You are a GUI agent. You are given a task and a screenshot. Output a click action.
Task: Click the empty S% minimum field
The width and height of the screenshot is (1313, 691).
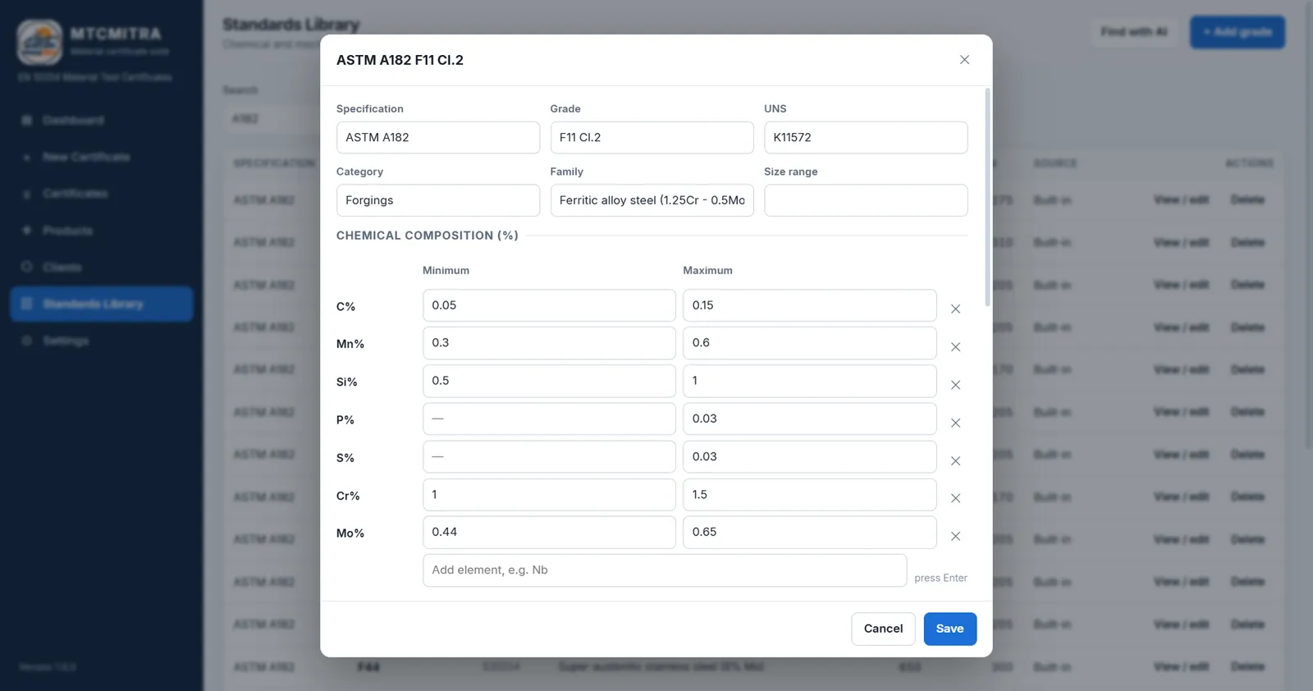tap(549, 456)
